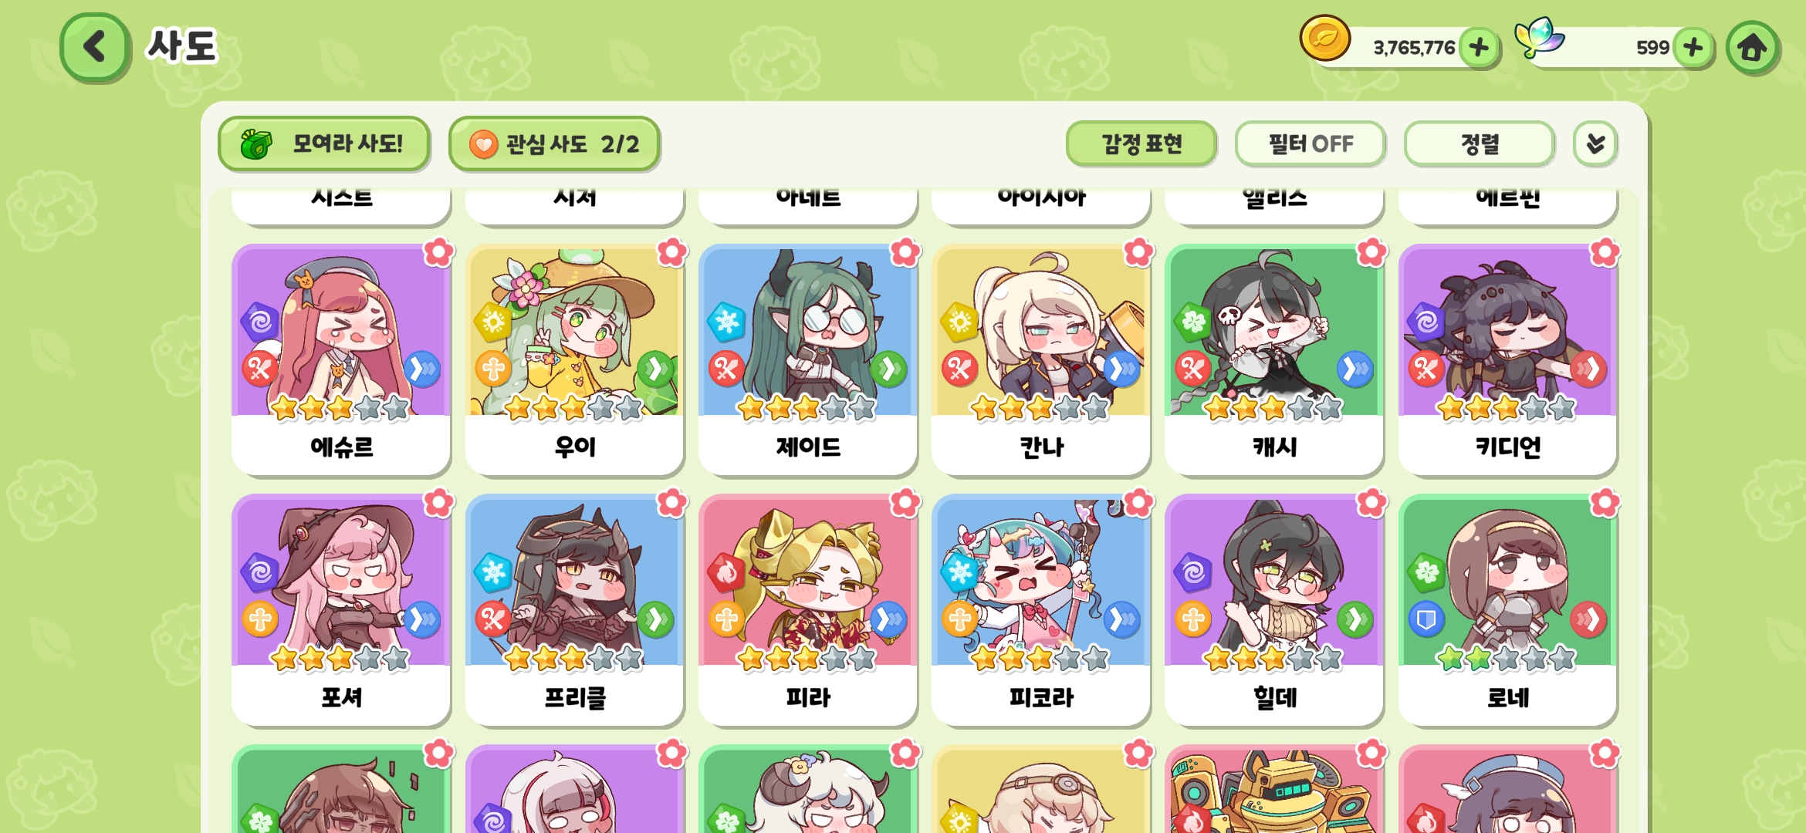Screen dimensions: 1806x833
Task: Add gold coins with the plus icon
Action: [1479, 47]
